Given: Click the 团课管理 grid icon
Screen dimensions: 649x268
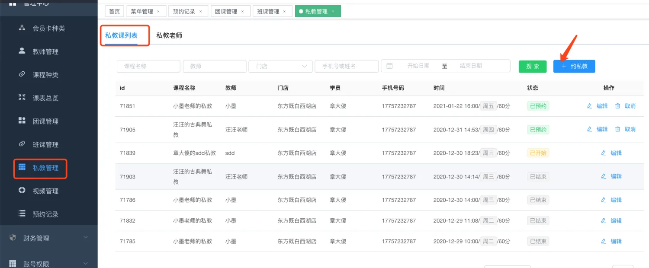Looking at the screenshot, I should click(x=22, y=121).
